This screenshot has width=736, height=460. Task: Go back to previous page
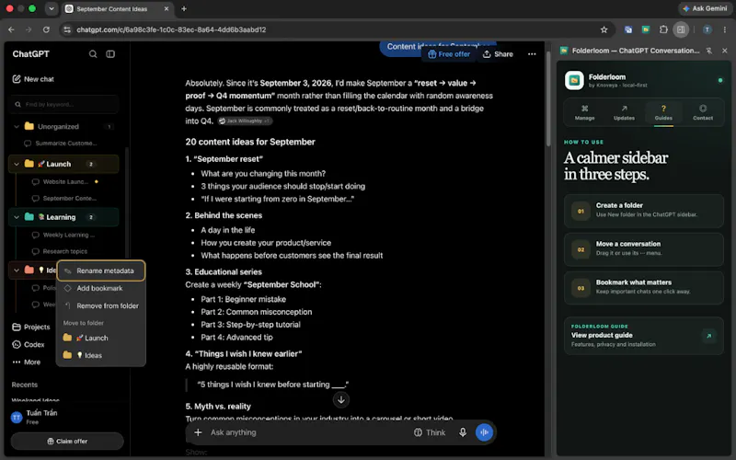11,29
